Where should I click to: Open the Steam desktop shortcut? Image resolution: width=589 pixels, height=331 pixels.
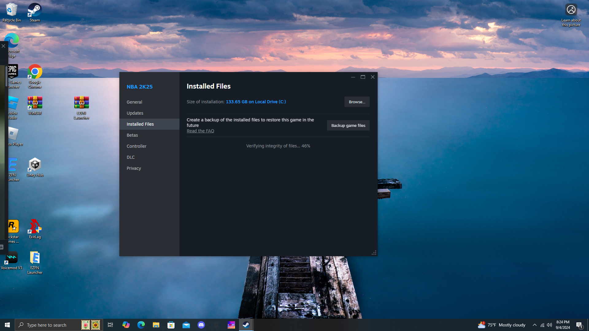[35, 12]
